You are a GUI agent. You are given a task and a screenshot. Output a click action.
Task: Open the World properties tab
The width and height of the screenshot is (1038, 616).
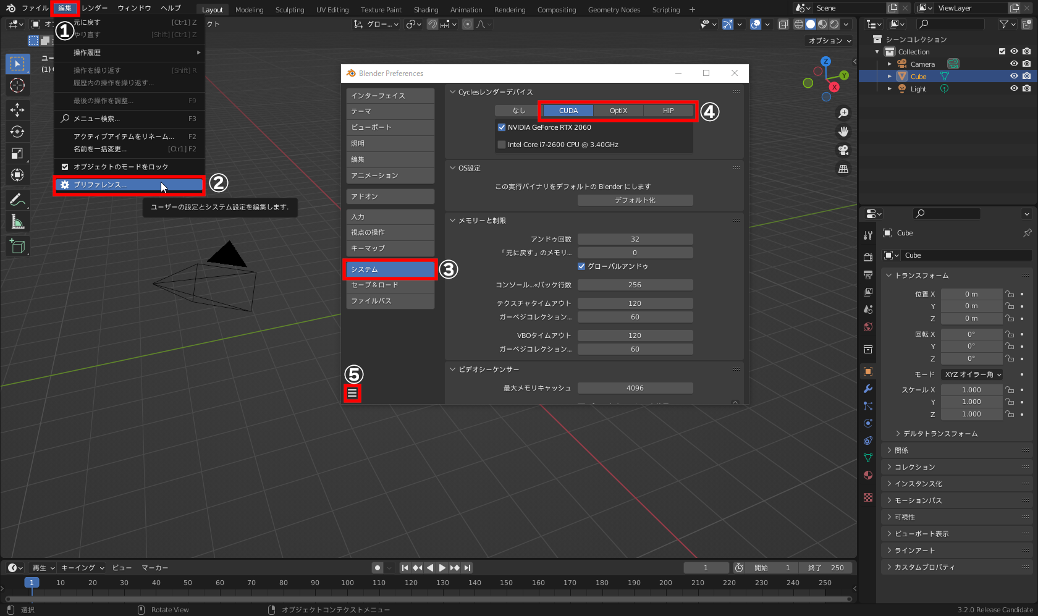coord(868,327)
